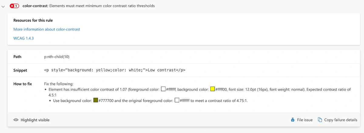Viewport: 364px width, 133px height.
Task: Click the Snippet row label
Action: (20, 70)
